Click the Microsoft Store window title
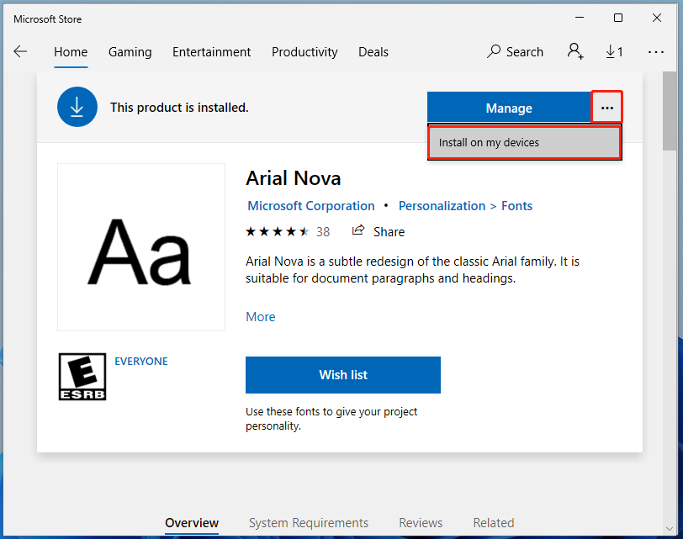683x539 pixels. [47, 19]
